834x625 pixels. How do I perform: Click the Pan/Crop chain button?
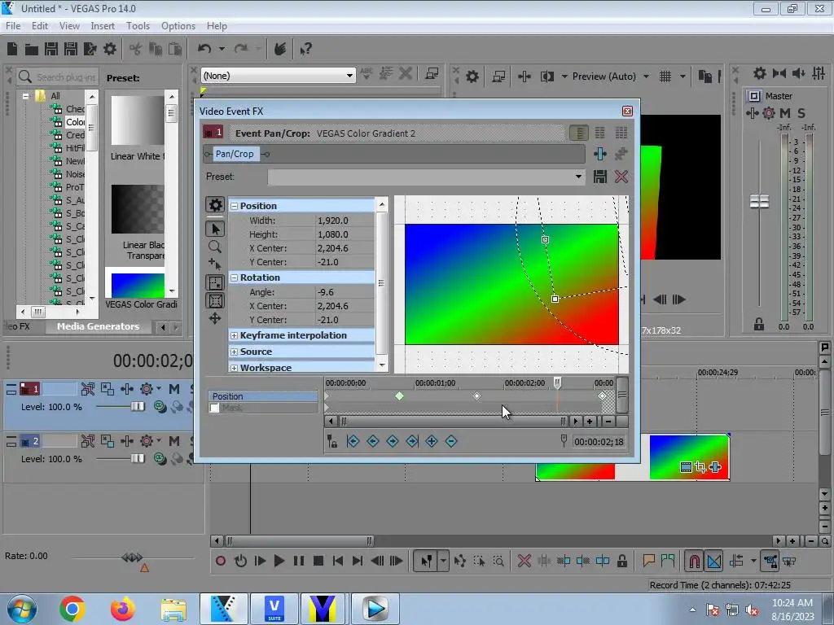click(x=235, y=154)
